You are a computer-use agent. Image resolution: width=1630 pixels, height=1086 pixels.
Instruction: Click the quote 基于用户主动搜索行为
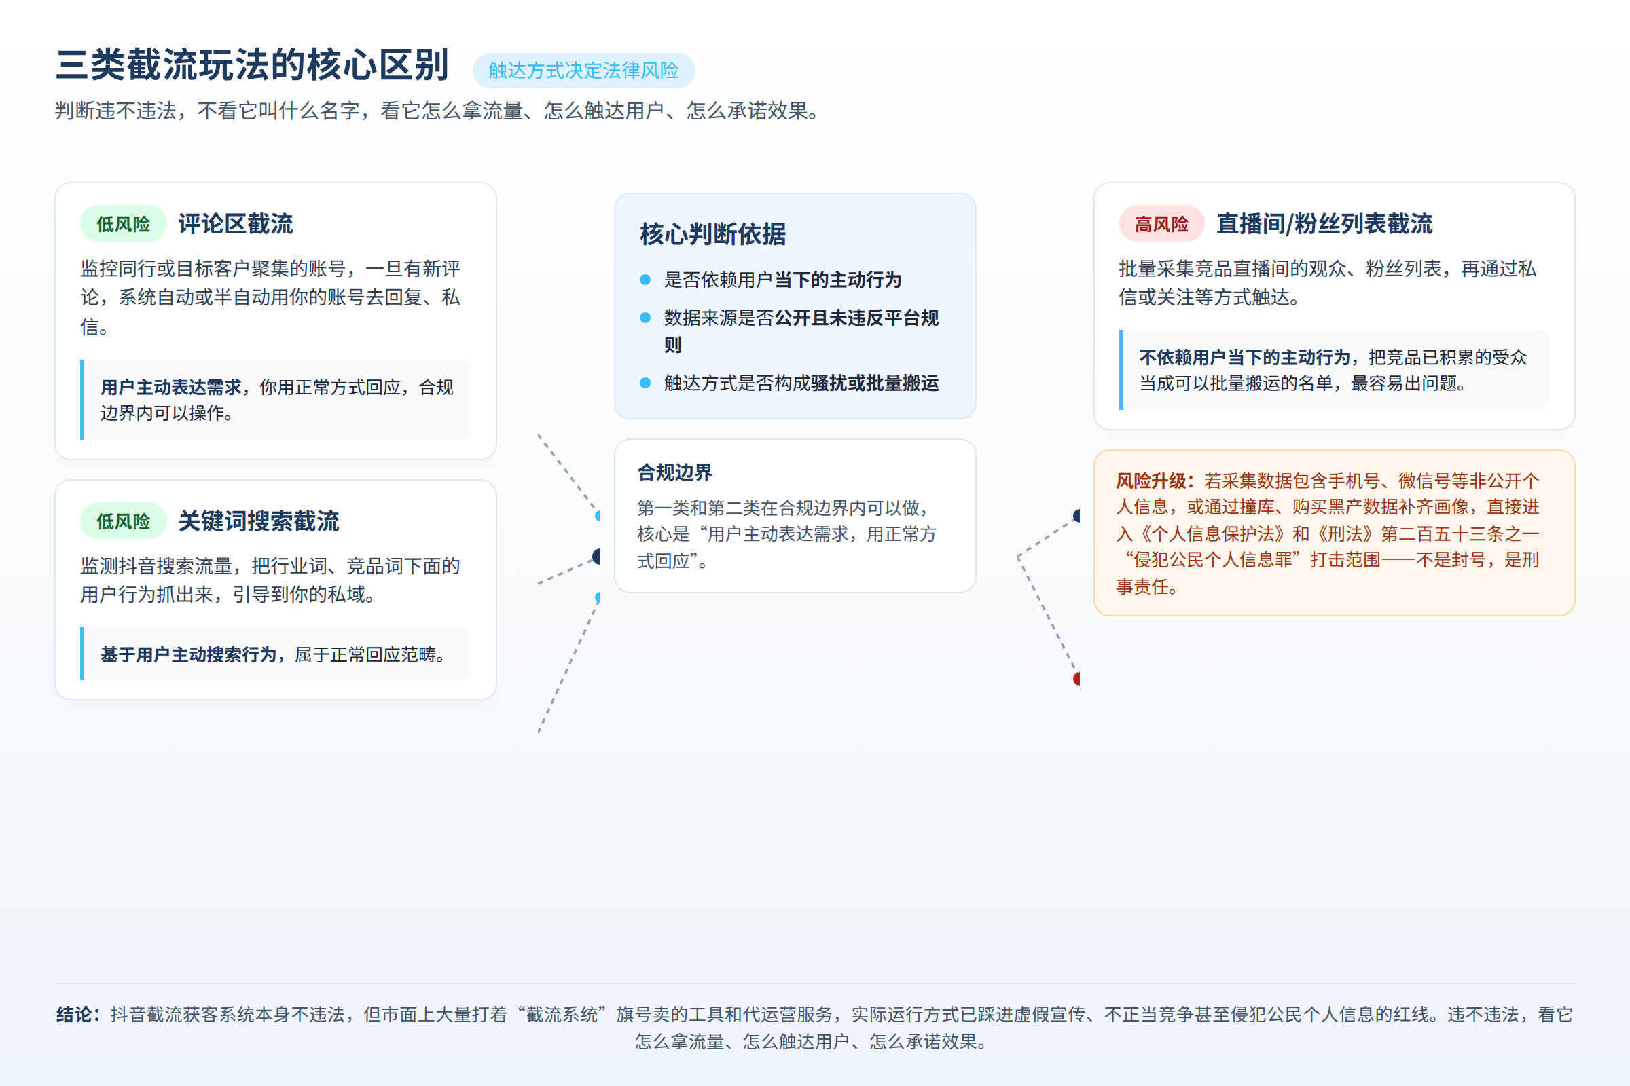point(276,654)
